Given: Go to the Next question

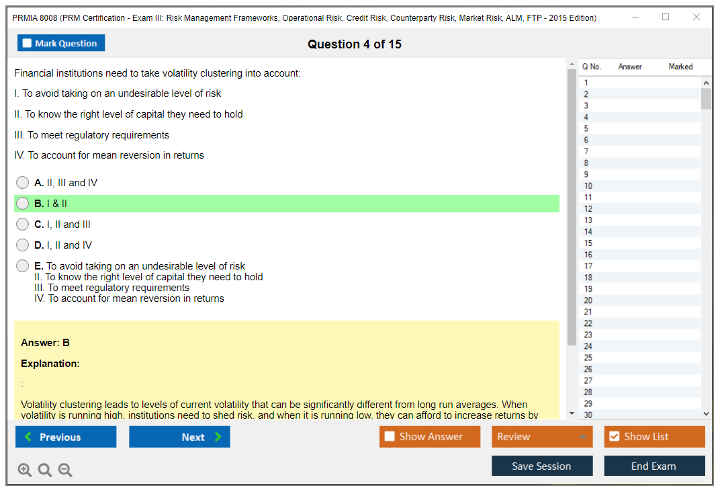Looking at the screenshot, I should [179, 437].
